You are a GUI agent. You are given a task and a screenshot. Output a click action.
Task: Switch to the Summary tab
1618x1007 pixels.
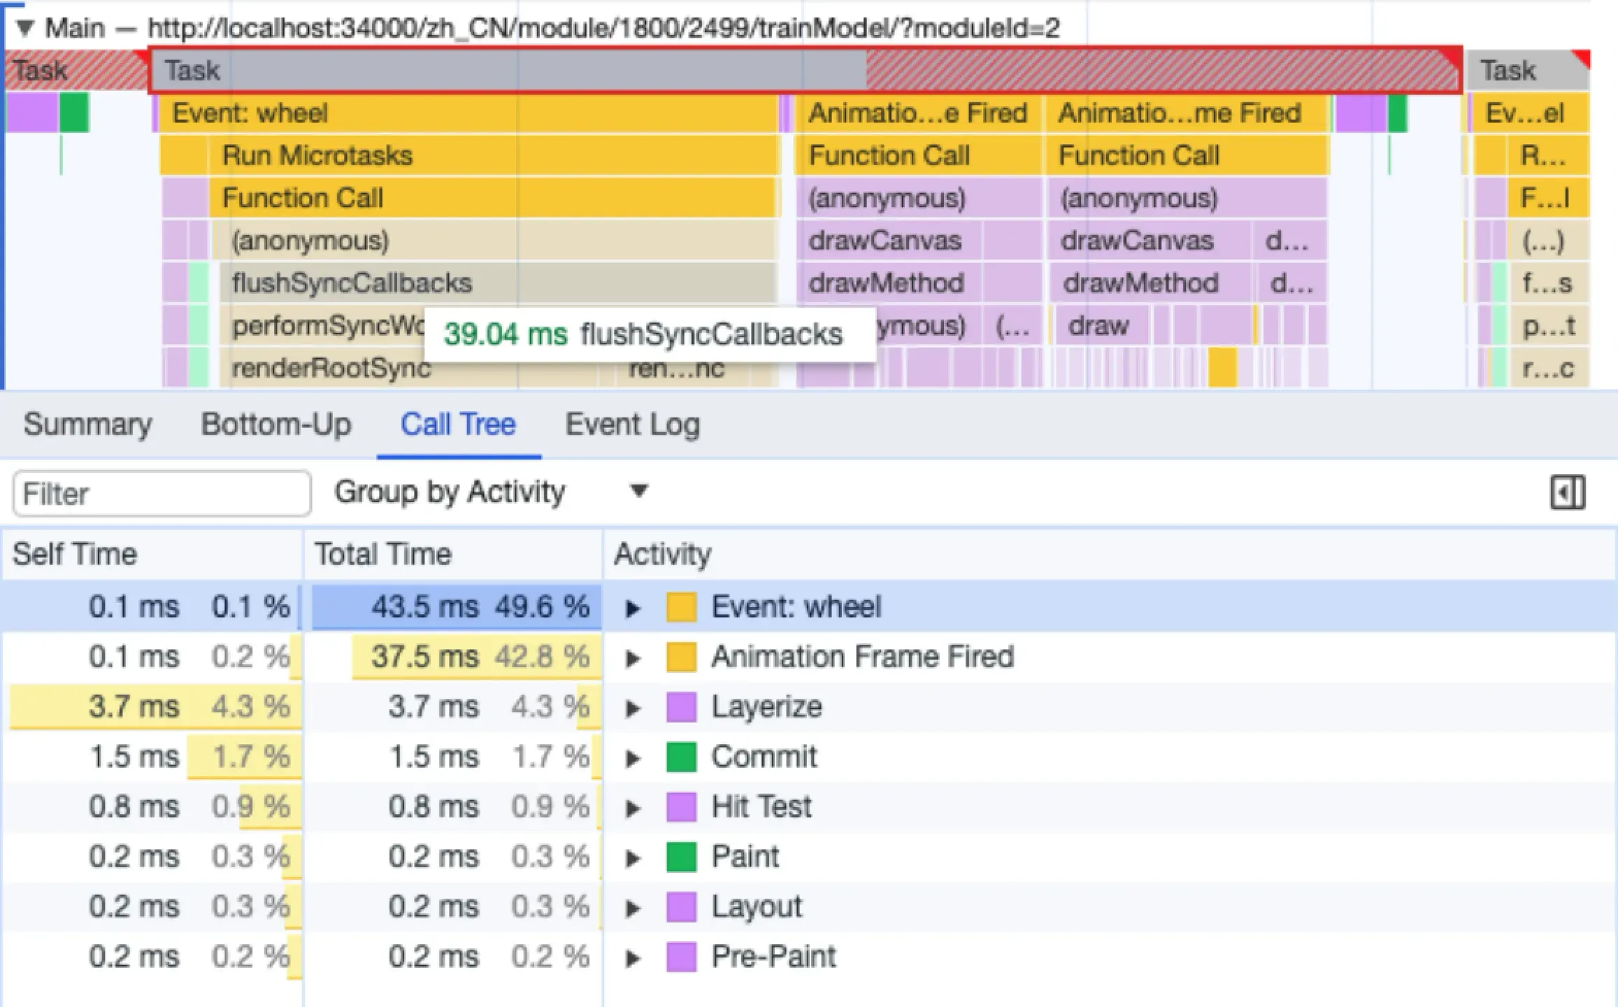pyautogui.click(x=87, y=424)
